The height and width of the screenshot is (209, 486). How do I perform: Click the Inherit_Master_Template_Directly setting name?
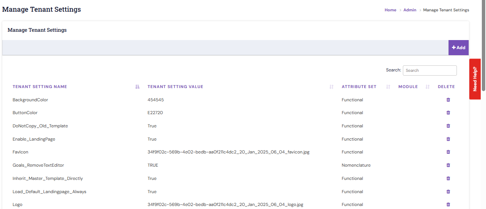(x=48, y=178)
